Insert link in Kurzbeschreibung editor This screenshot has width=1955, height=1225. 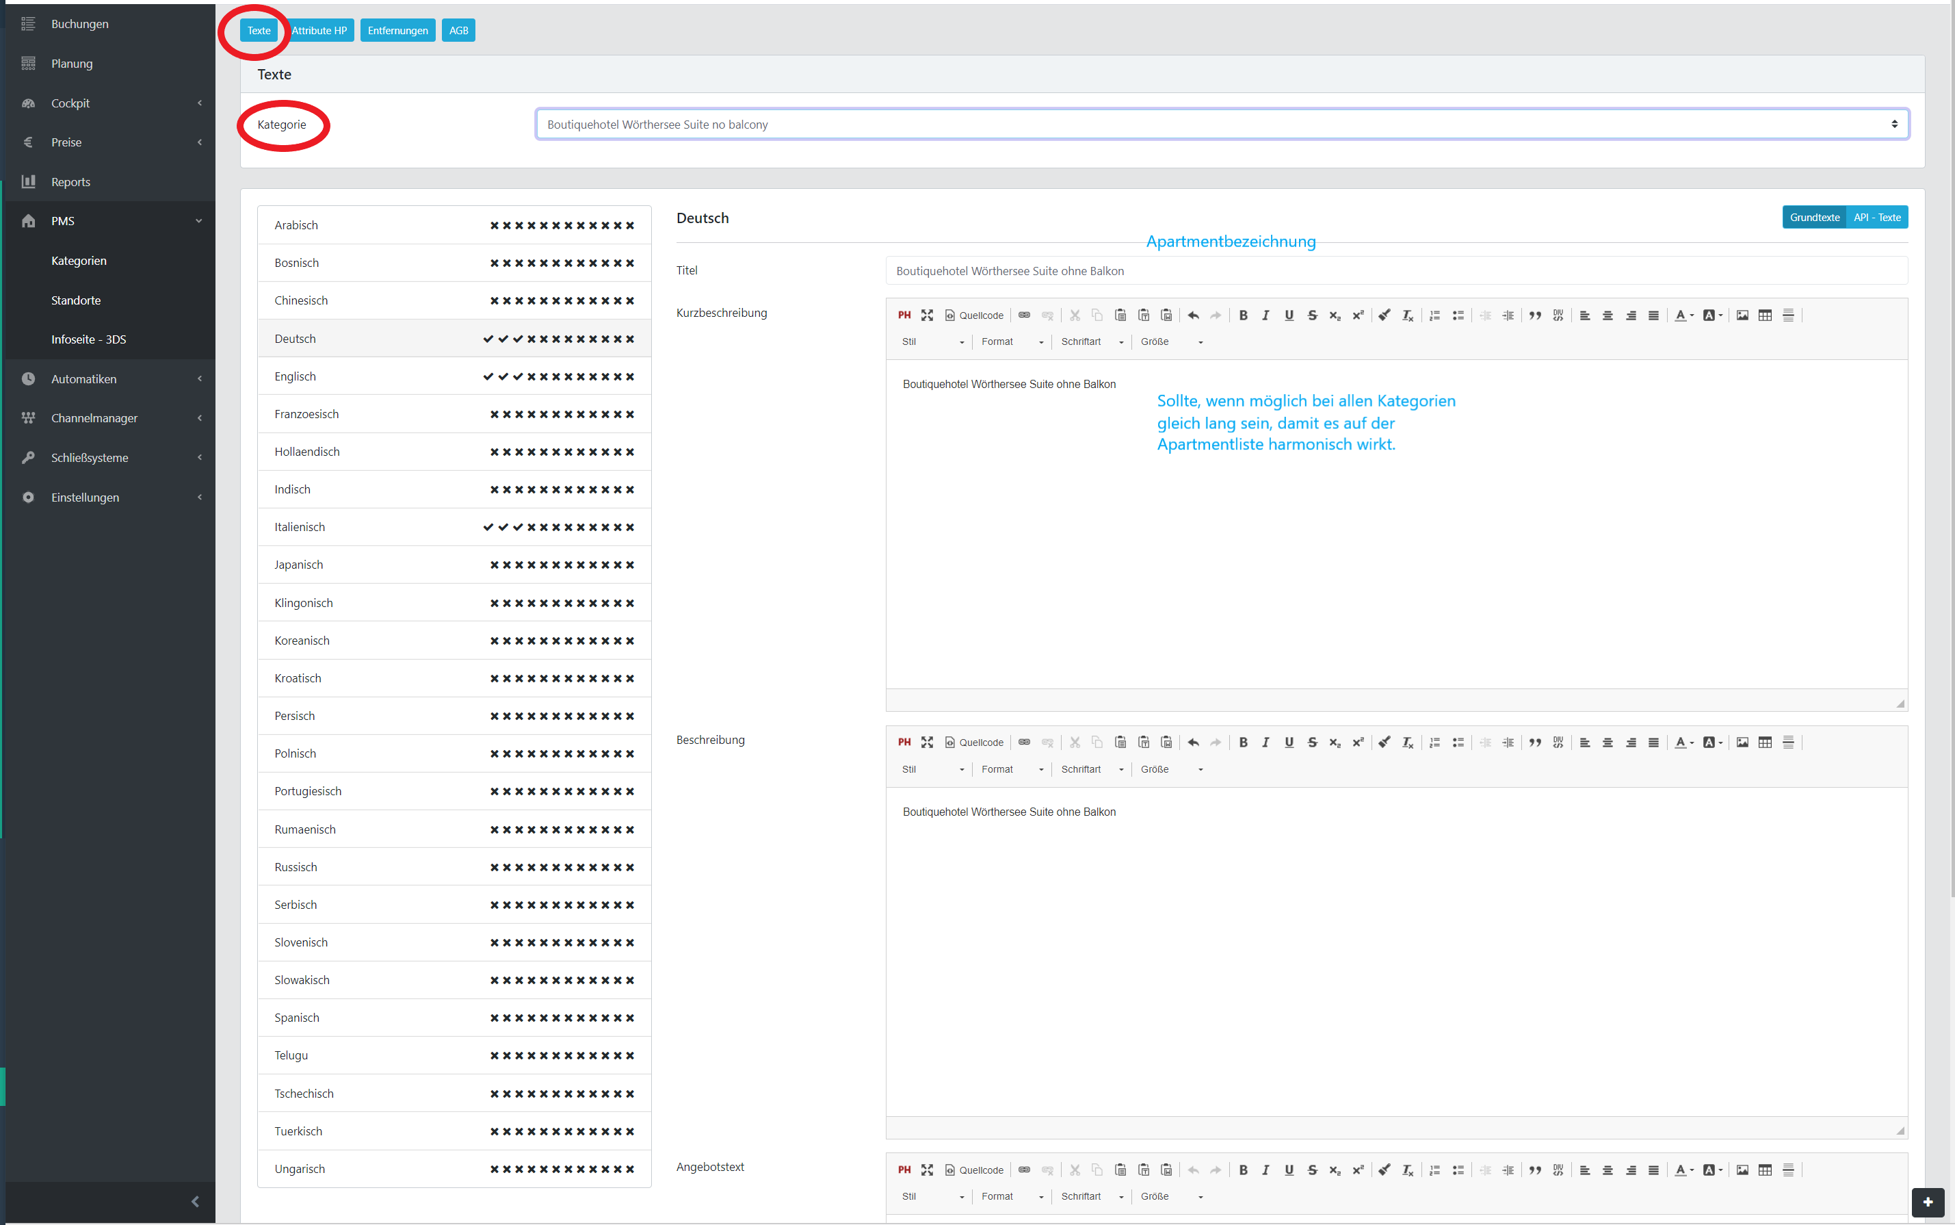(x=1023, y=315)
